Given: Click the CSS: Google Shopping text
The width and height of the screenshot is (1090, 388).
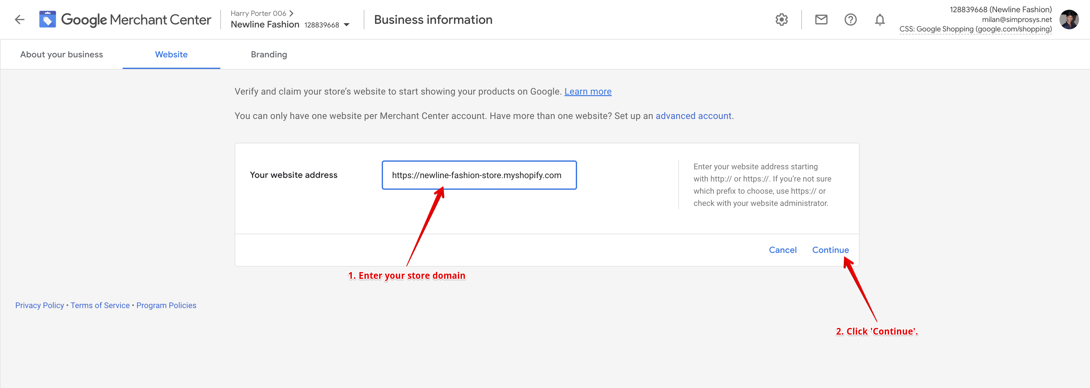Looking at the screenshot, I should tap(975, 29).
